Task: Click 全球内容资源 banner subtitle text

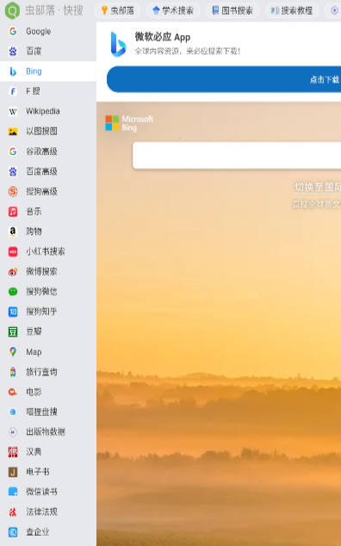Action: (x=188, y=52)
